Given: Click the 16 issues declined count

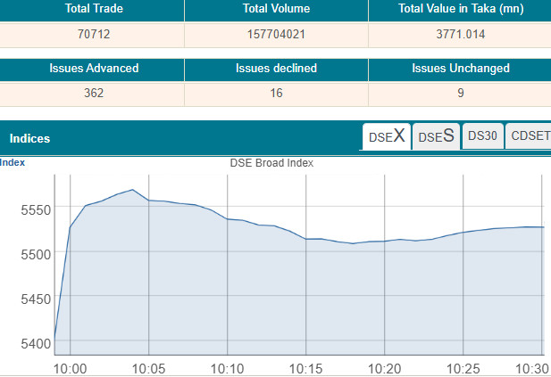Looking at the screenshot, I should [x=276, y=94].
